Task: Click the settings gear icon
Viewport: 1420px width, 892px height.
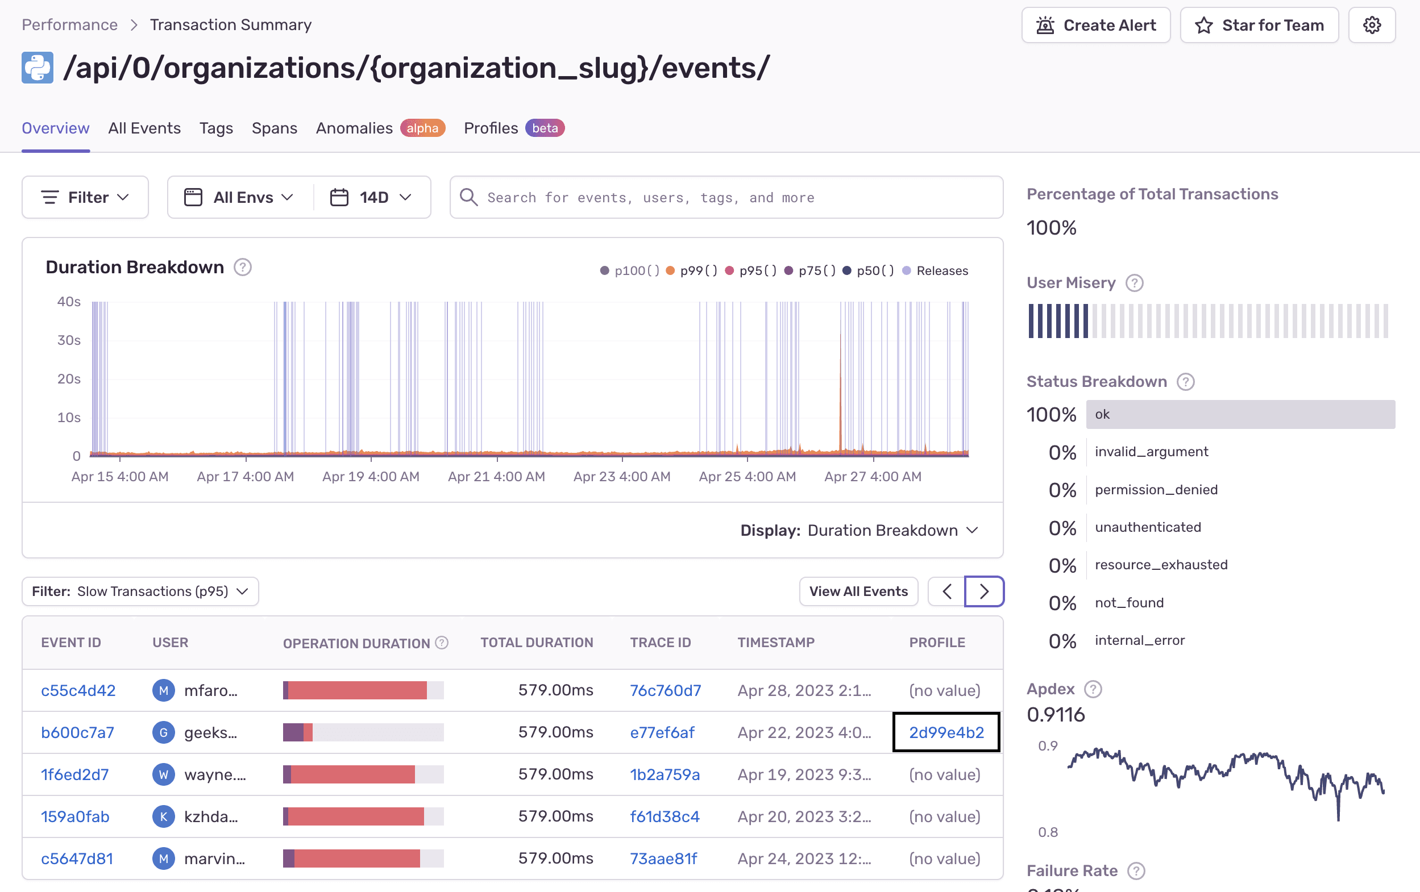Action: pos(1375,24)
